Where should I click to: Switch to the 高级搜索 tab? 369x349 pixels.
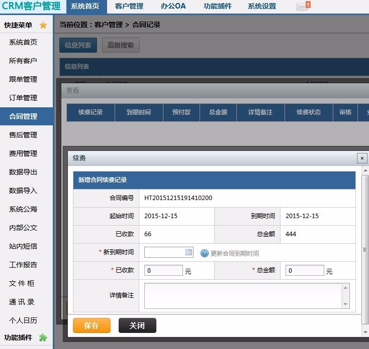121,45
